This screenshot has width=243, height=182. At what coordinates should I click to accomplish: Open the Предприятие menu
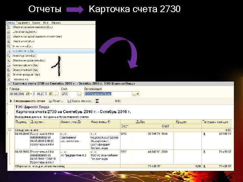pyautogui.click(x=23, y=23)
